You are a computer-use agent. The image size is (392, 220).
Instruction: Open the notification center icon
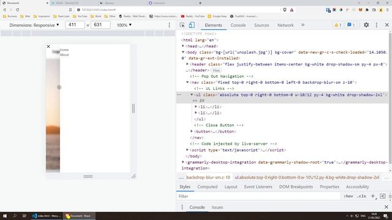(385, 216)
